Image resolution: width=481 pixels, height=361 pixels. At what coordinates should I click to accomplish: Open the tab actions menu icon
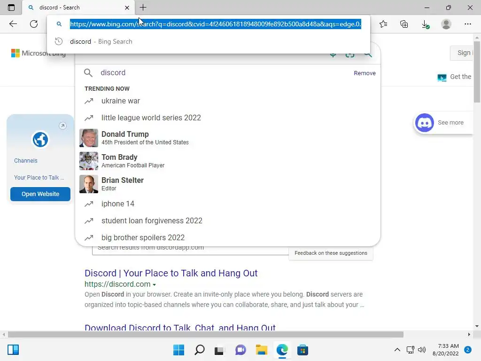point(11,8)
